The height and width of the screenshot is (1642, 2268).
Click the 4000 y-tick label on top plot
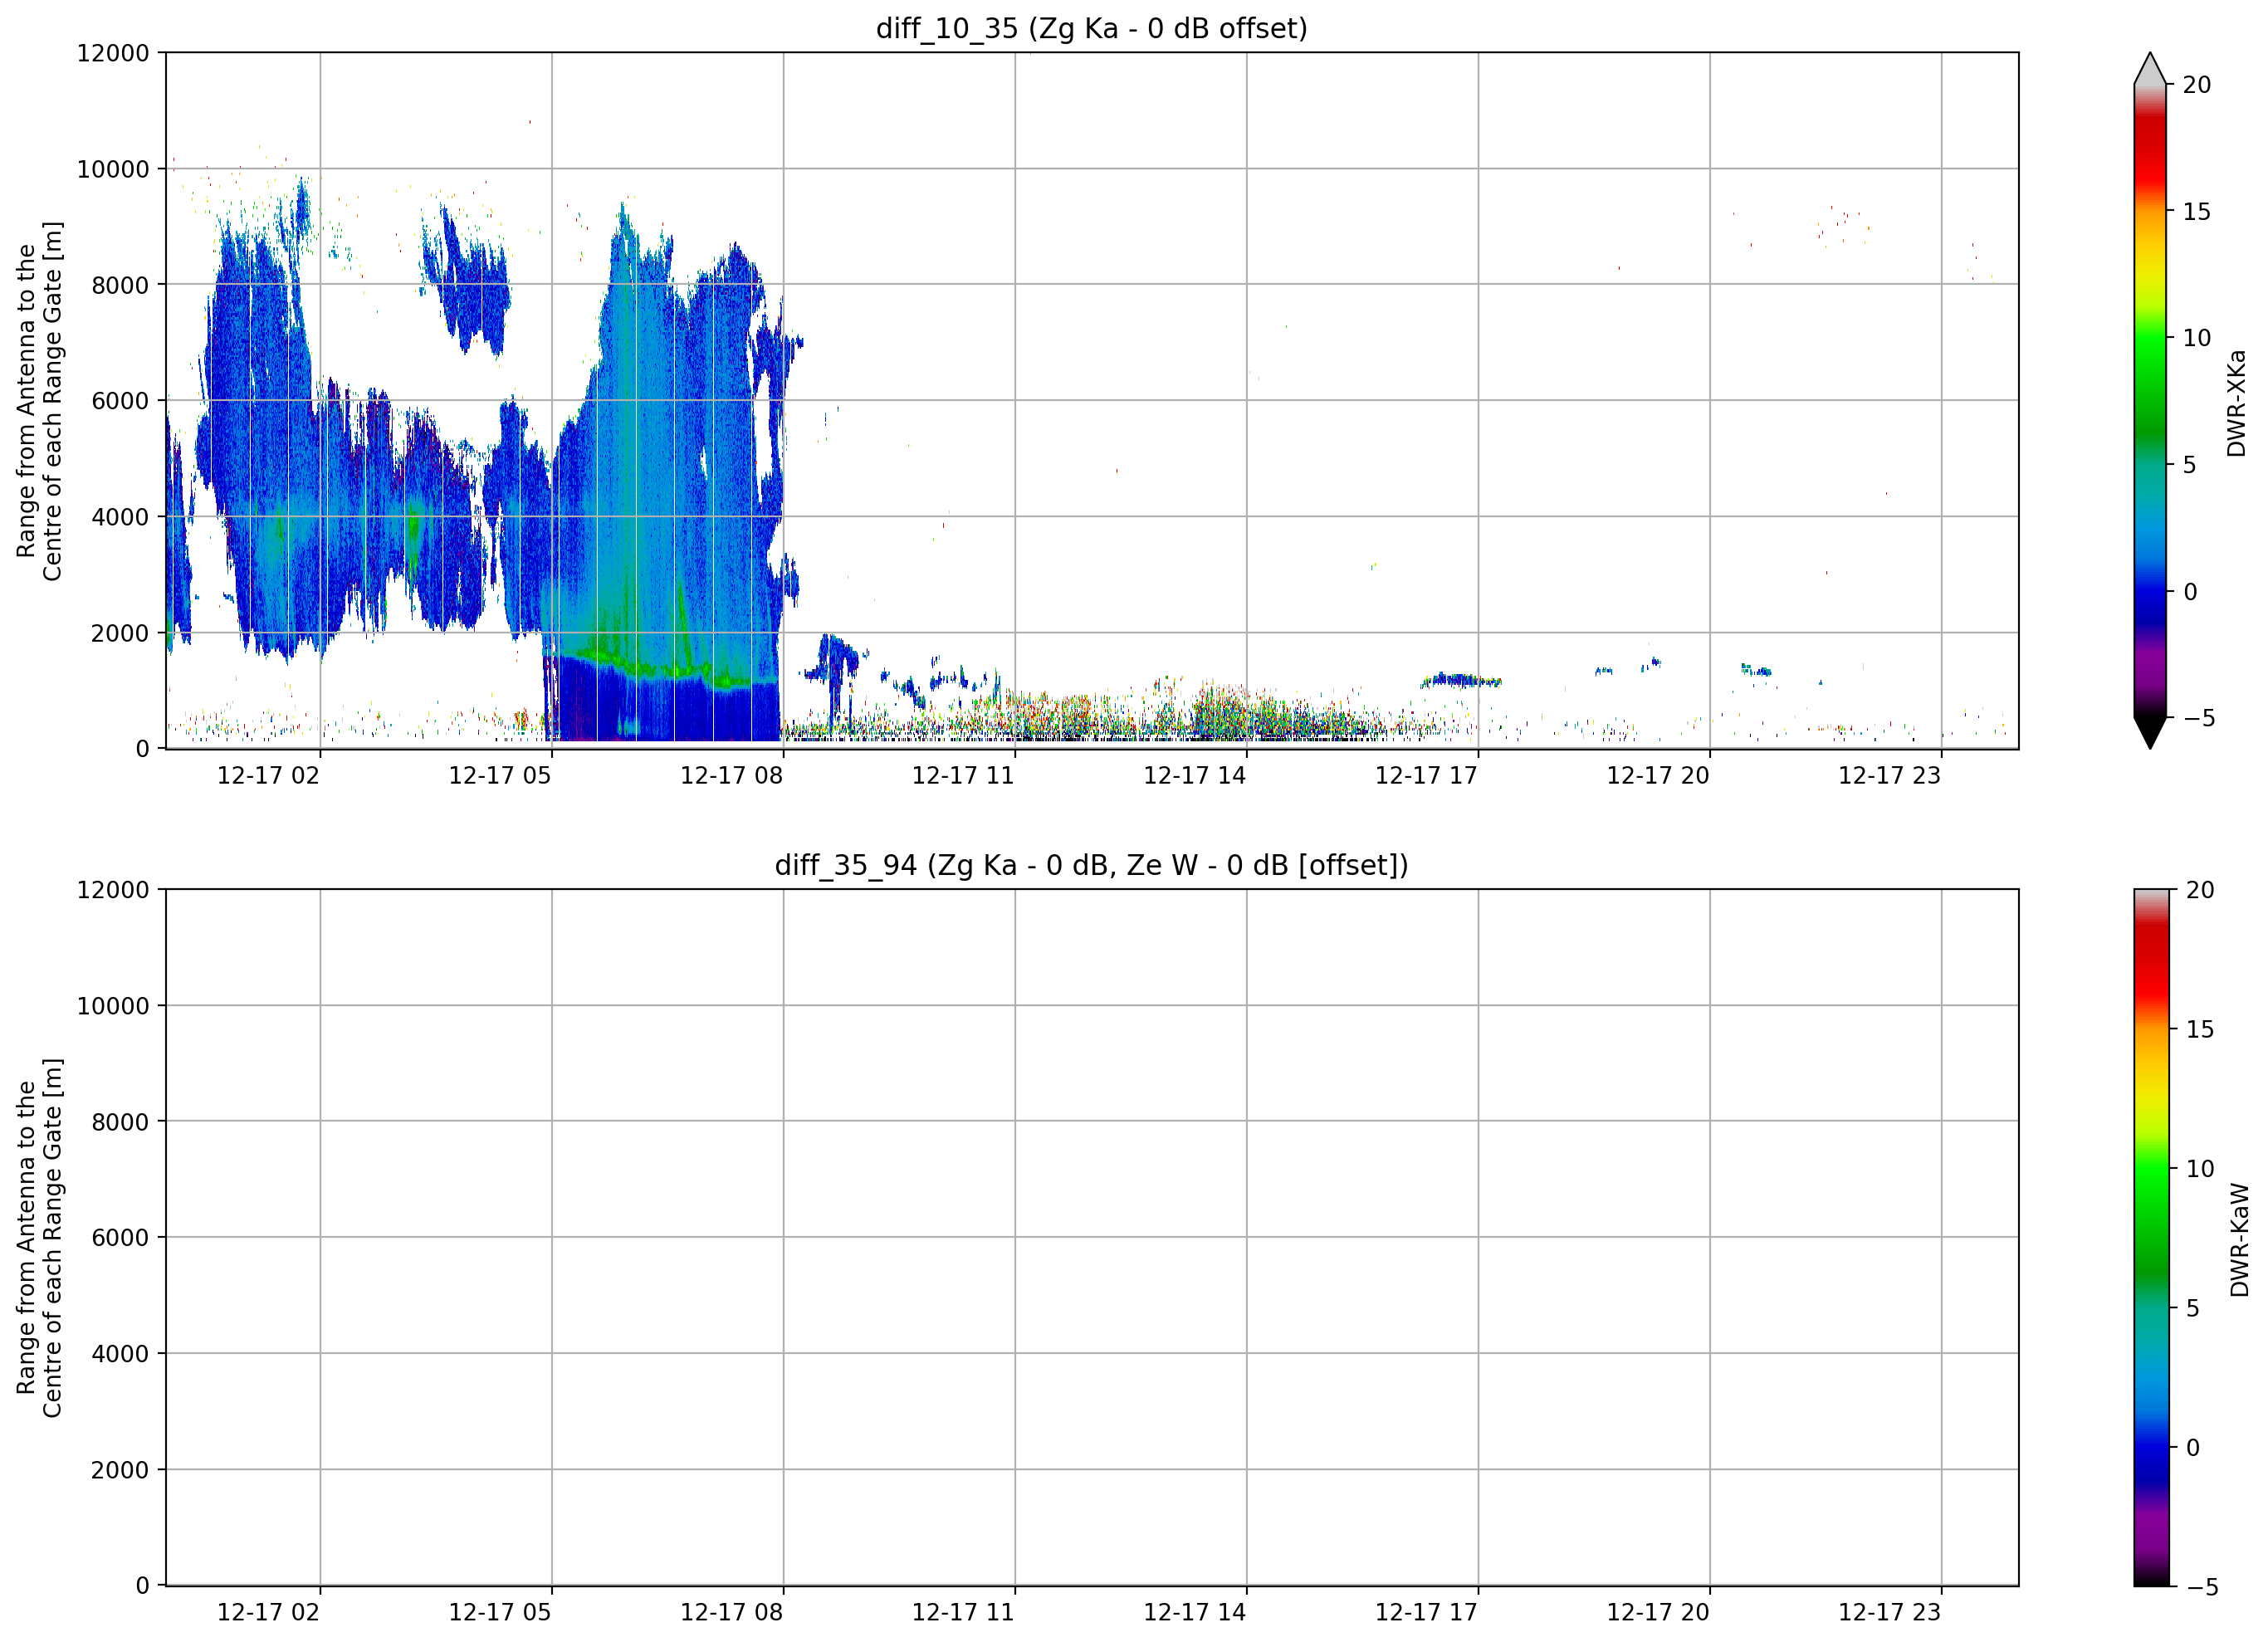(120, 517)
